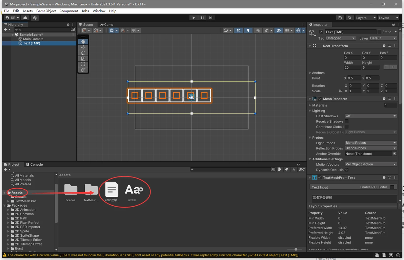This screenshot has width=404, height=260.
Task: Switch to the Console tab
Action: [34, 165]
